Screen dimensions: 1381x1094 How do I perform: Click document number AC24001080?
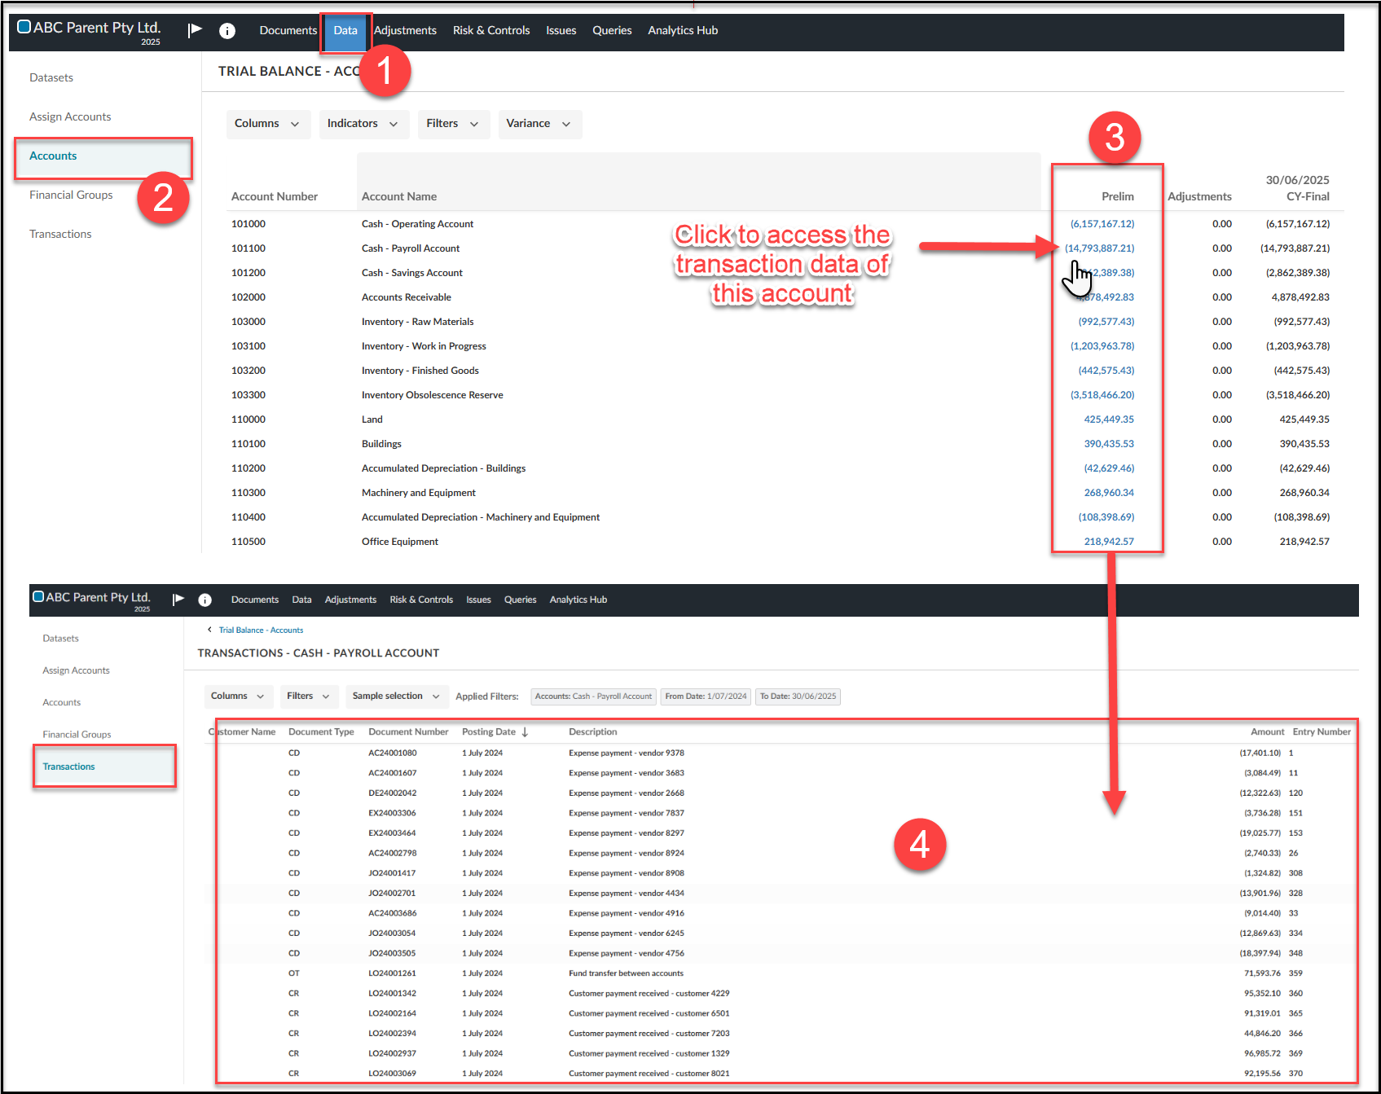click(x=392, y=753)
